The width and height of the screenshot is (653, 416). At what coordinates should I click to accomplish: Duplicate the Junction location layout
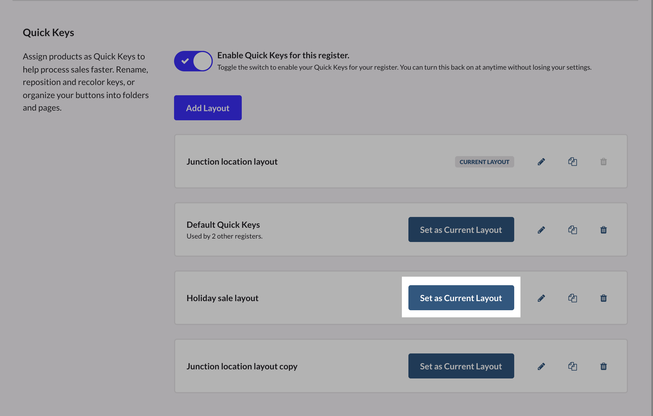point(573,162)
